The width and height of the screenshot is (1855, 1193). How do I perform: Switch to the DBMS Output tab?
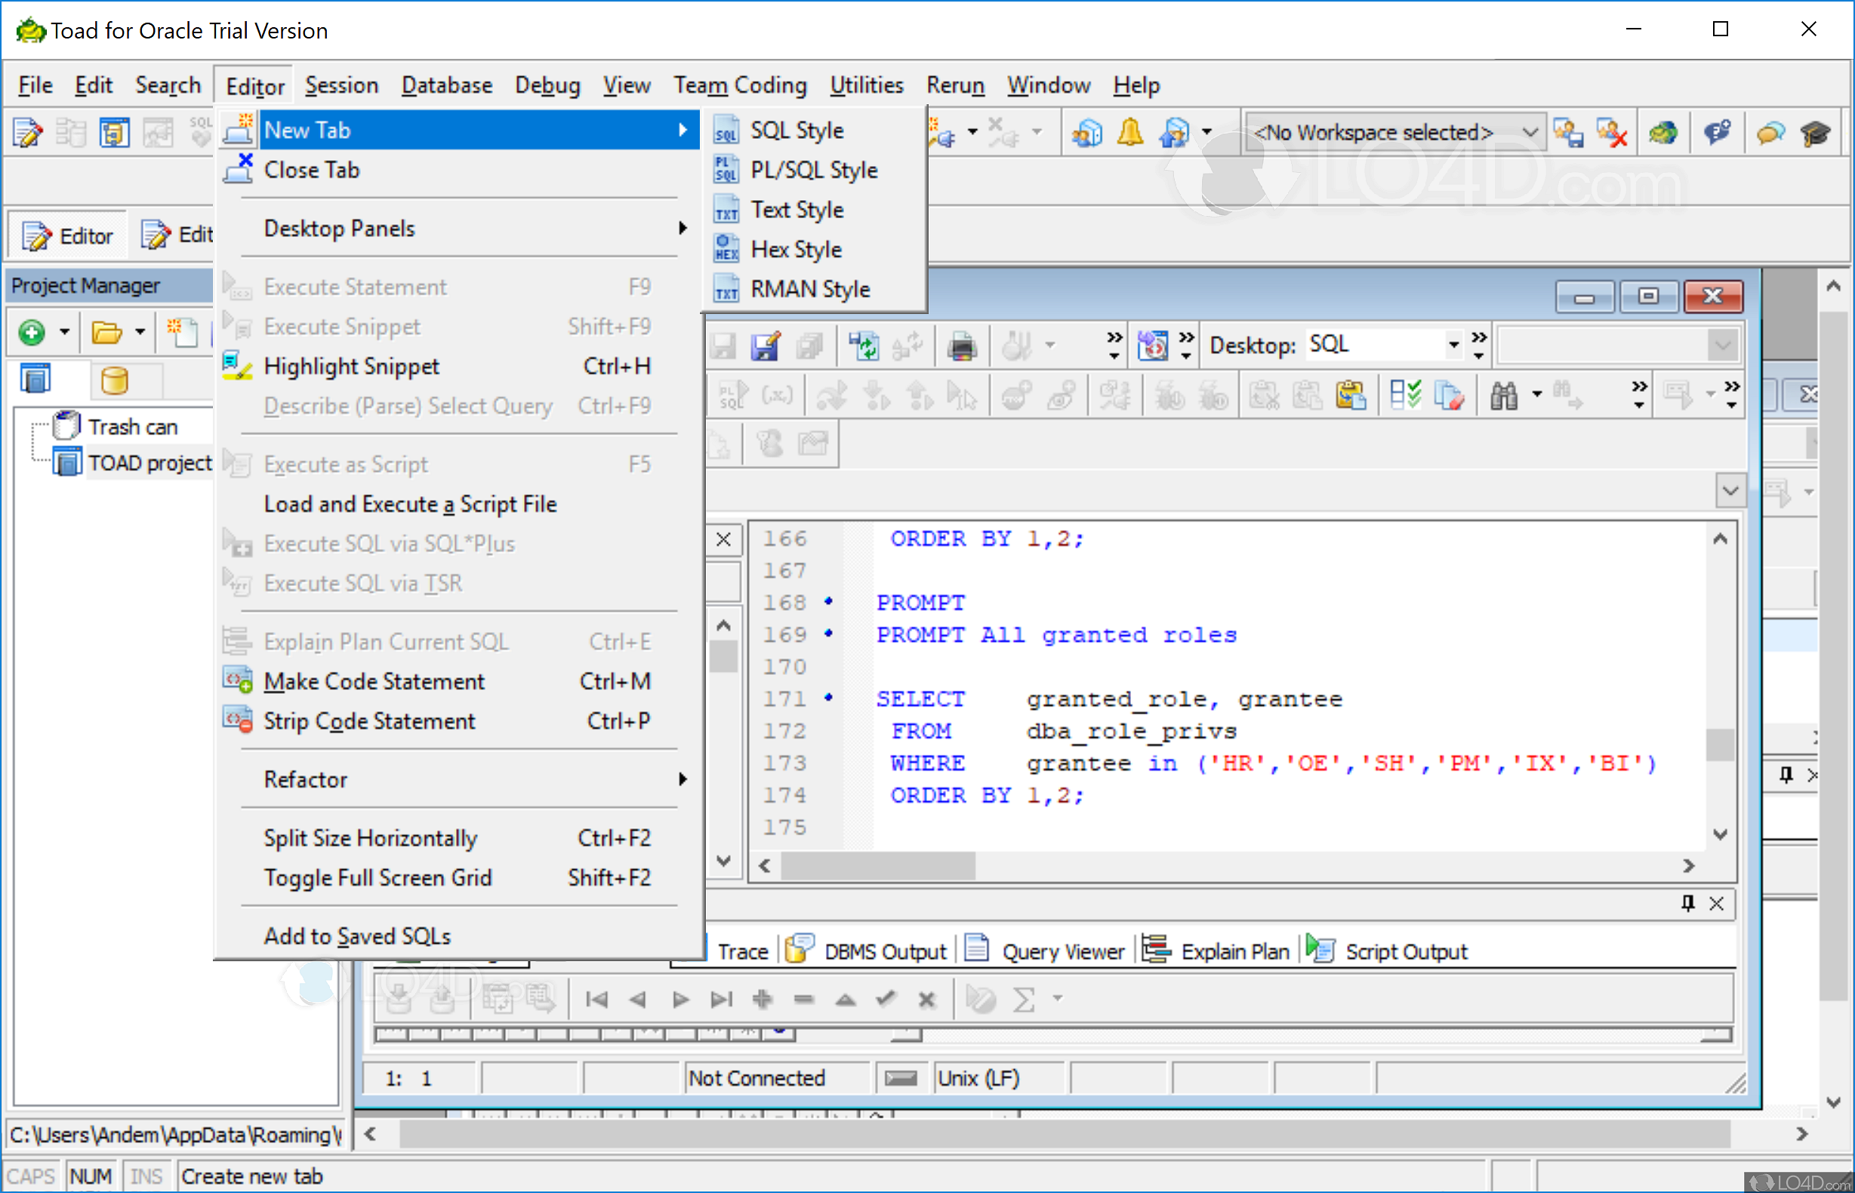(x=885, y=951)
